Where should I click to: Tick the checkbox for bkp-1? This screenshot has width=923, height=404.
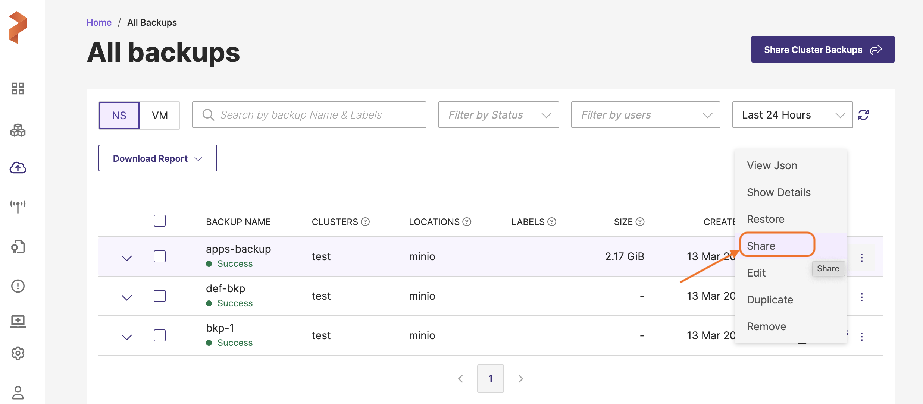[x=160, y=335]
